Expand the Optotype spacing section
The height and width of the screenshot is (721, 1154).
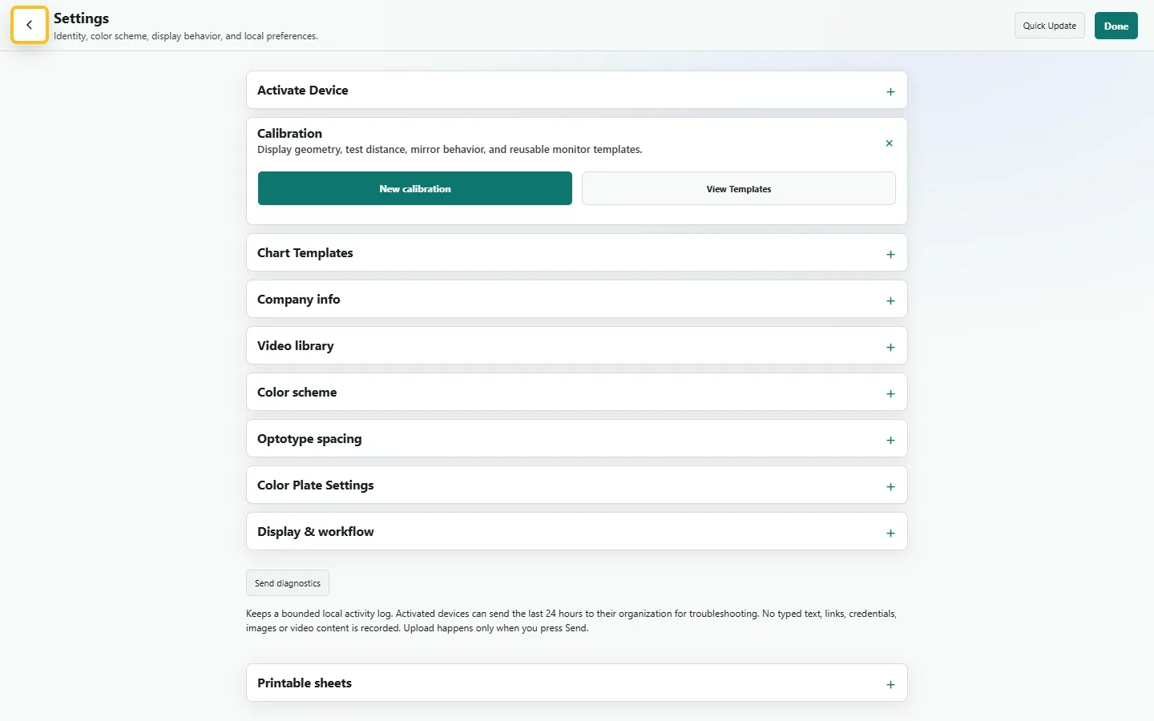pos(576,439)
